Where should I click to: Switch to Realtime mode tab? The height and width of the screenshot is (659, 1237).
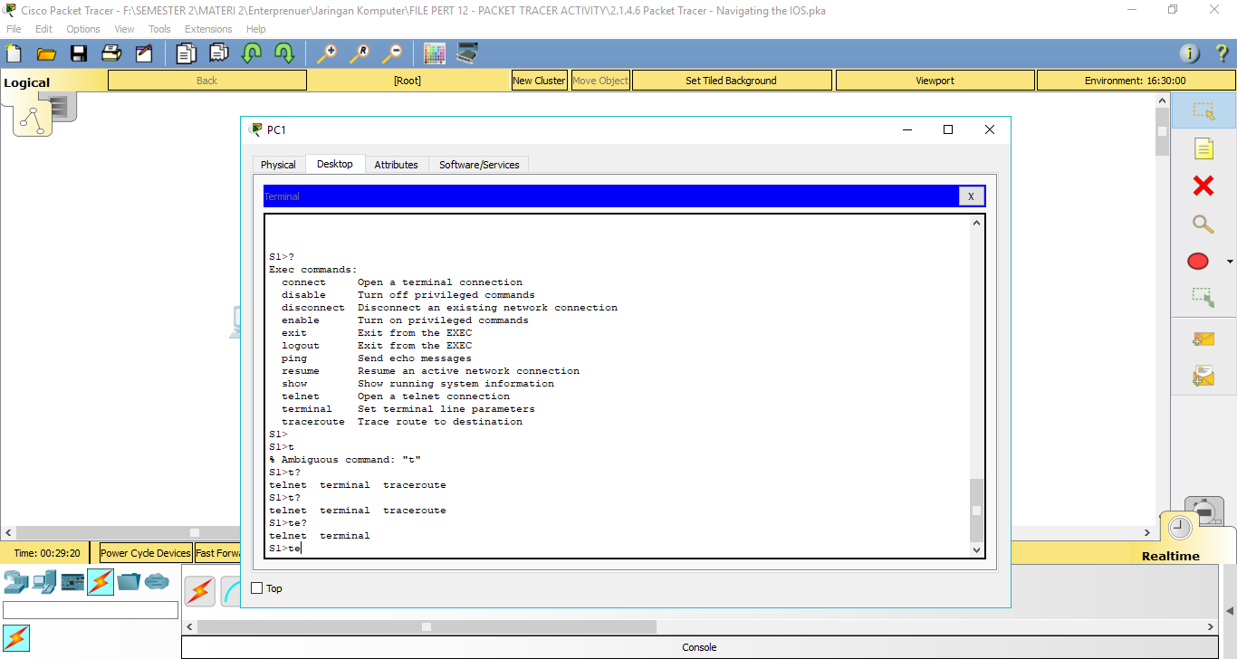[x=1170, y=556]
